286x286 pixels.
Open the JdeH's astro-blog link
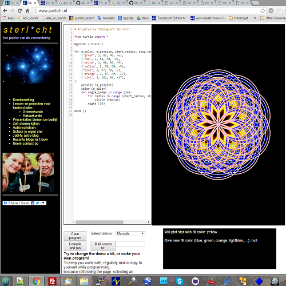(x=26, y=136)
